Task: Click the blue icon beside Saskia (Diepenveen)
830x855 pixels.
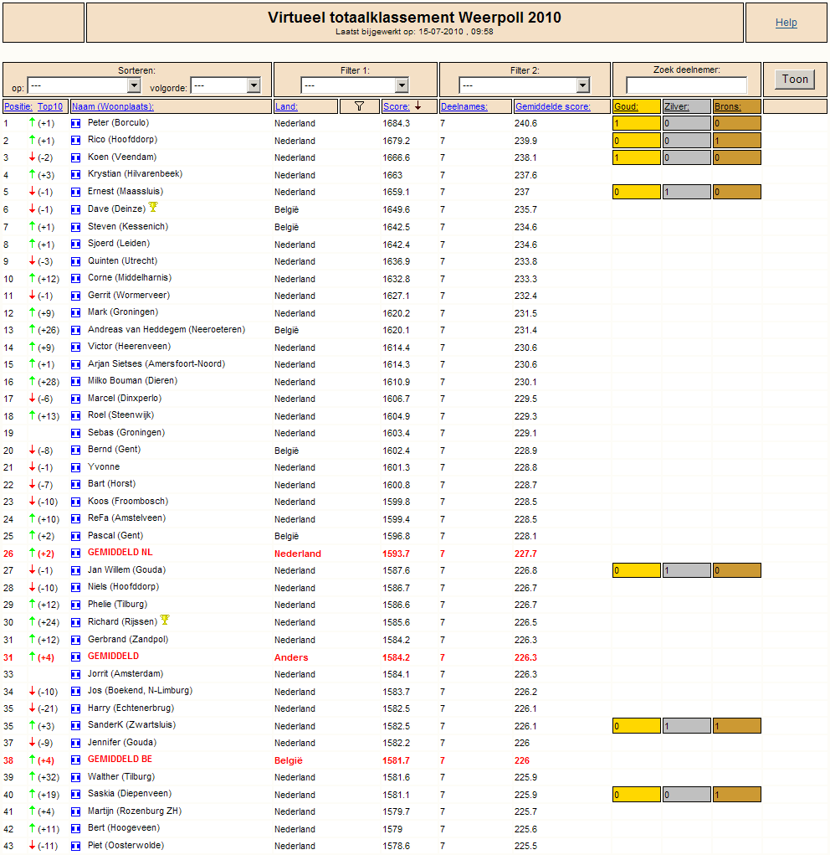Action: 76,795
